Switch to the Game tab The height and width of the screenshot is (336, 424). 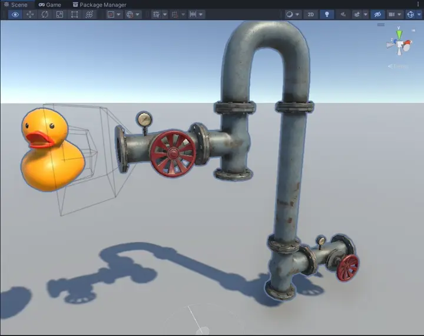49,5
